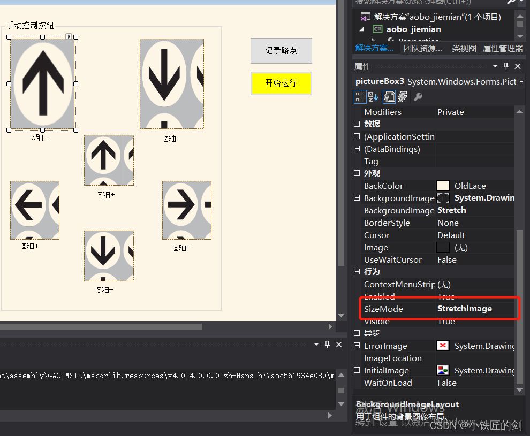
Task: Collapse the aobo_jiemian project tree arrow
Action: click(362, 29)
